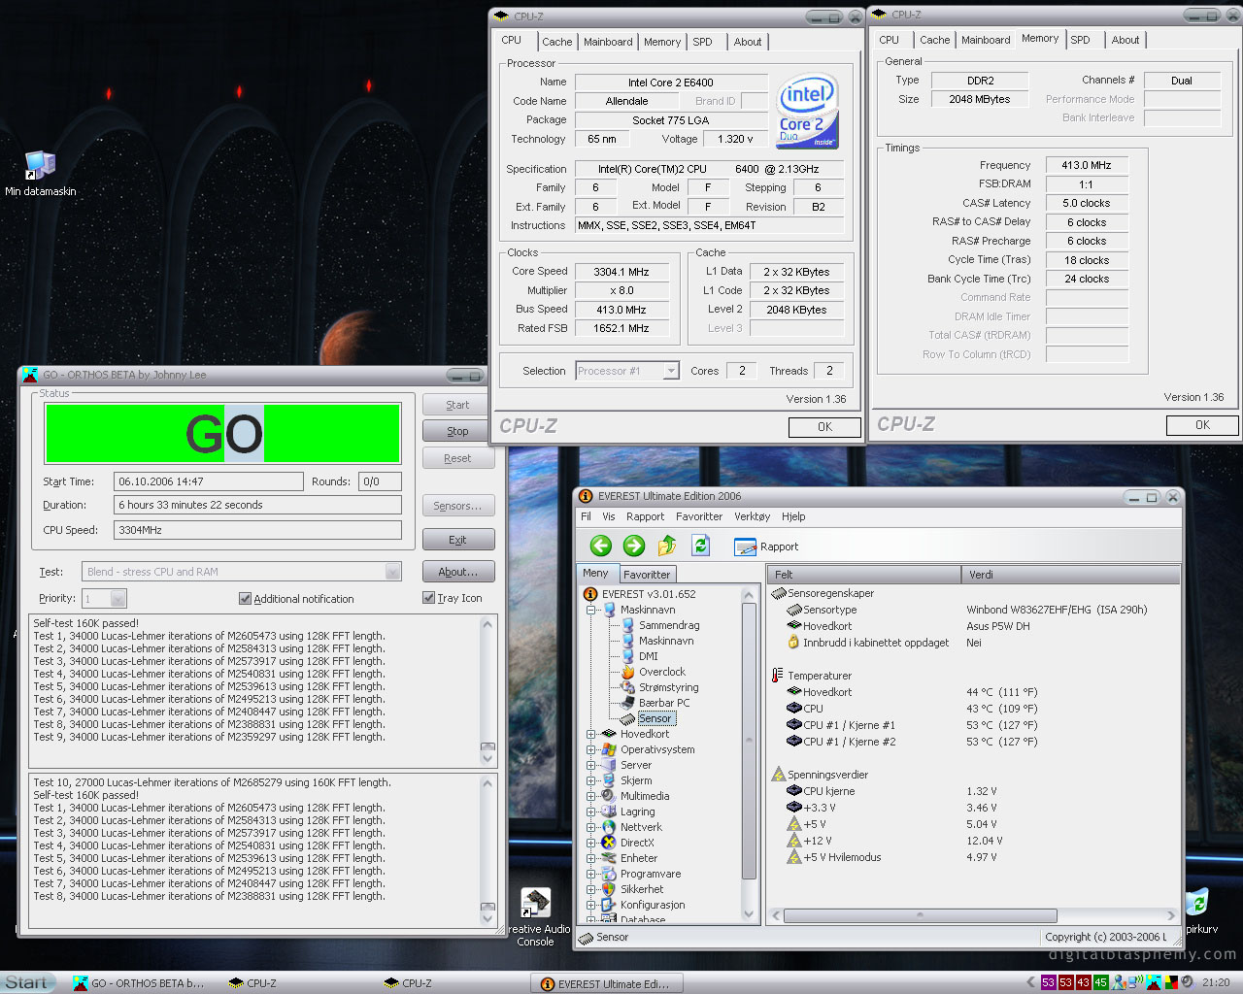Open the recycle bin Papirkurv desktop icon
The height and width of the screenshot is (994, 1243).
[1198, 911]
